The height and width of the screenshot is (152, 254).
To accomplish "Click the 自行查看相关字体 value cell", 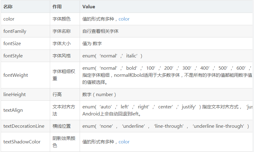I will coord(166,31).
